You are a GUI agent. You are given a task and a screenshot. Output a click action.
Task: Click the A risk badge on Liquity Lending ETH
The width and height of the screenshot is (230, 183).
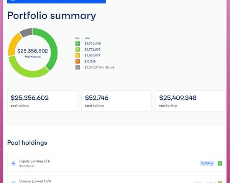220,163
